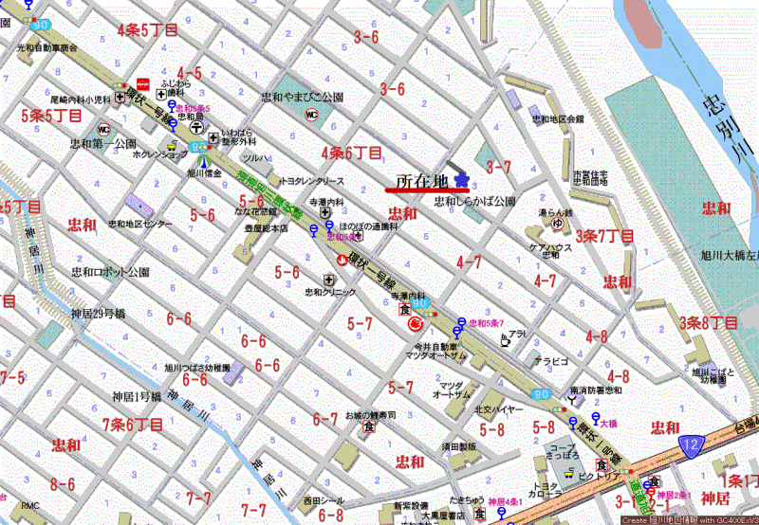The image size is (759, 525).
Task: Select hospital icon for ふじわら歯科
Action: (x=160, y=94)
